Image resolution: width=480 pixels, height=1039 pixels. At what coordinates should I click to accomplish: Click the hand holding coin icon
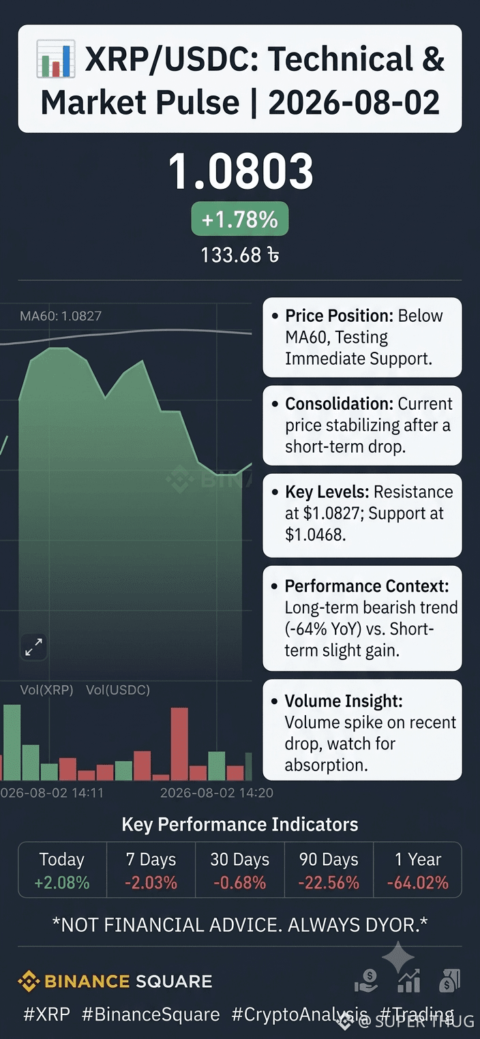coord(366,982)
